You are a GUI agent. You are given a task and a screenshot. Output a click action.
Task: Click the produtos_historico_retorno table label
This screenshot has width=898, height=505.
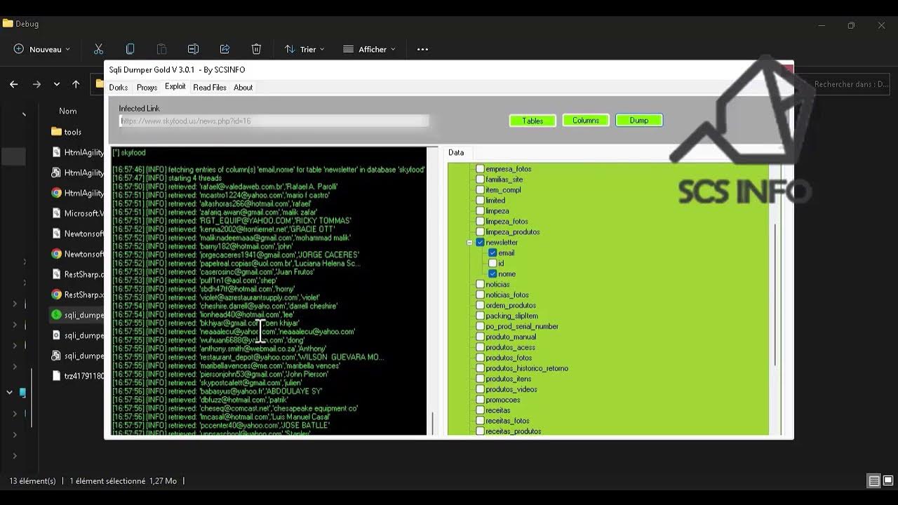click(x=527, y=368)
